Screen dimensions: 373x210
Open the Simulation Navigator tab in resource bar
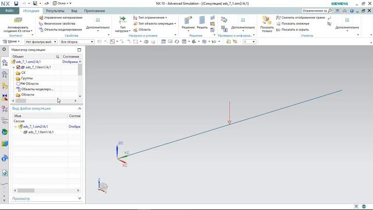tap(5, 63)
